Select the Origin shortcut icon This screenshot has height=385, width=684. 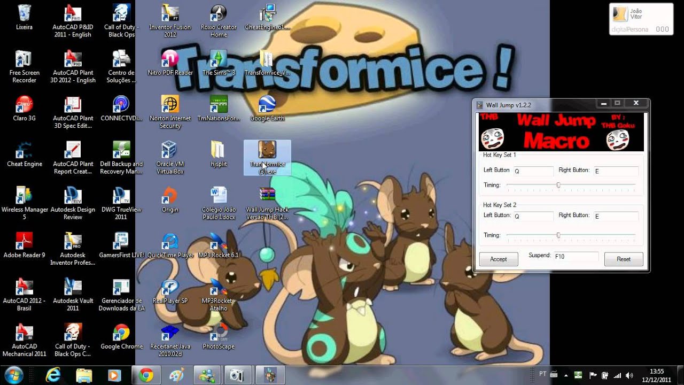[170, 200]
